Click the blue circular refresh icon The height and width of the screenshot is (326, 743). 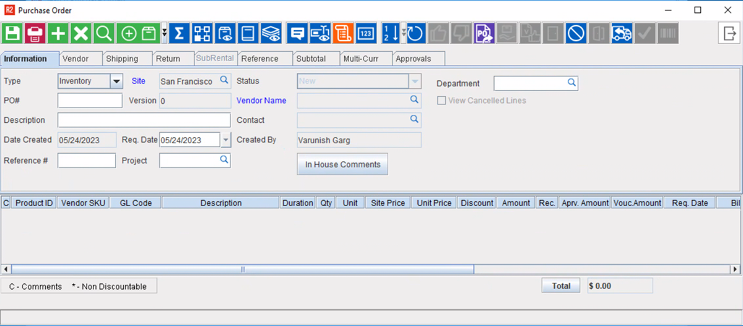[415, 33]
